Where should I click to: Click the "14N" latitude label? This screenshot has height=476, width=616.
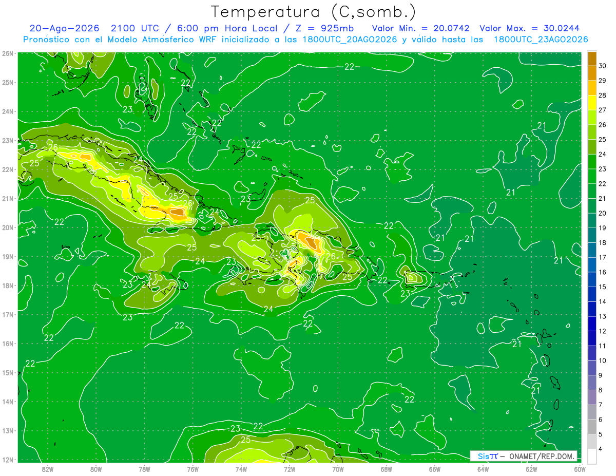(8, 402)
